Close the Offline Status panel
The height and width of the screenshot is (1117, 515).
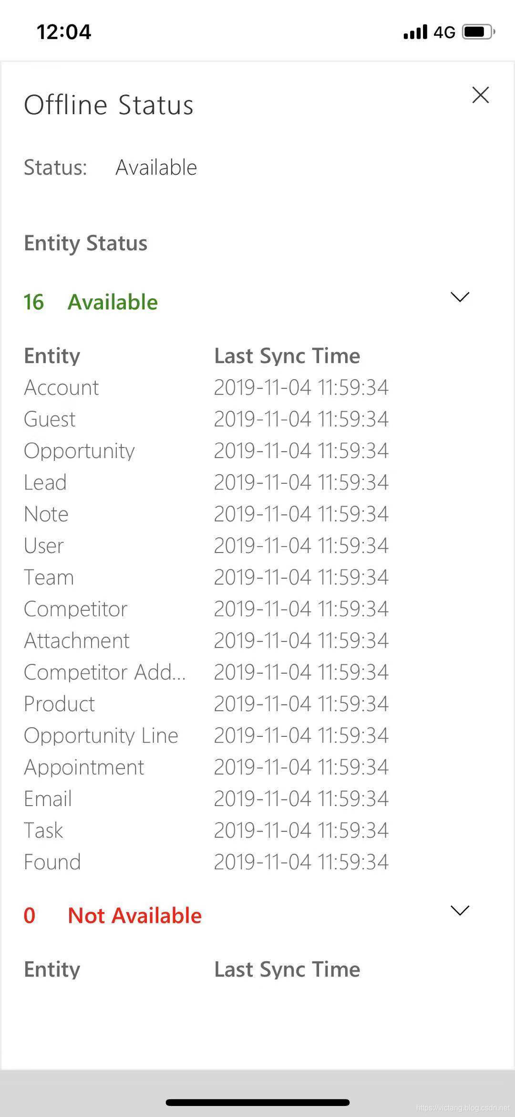pyautogui.click(x=480, y=95)
